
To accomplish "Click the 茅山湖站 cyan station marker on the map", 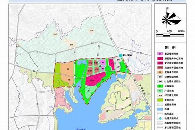I will pos(120,55).
